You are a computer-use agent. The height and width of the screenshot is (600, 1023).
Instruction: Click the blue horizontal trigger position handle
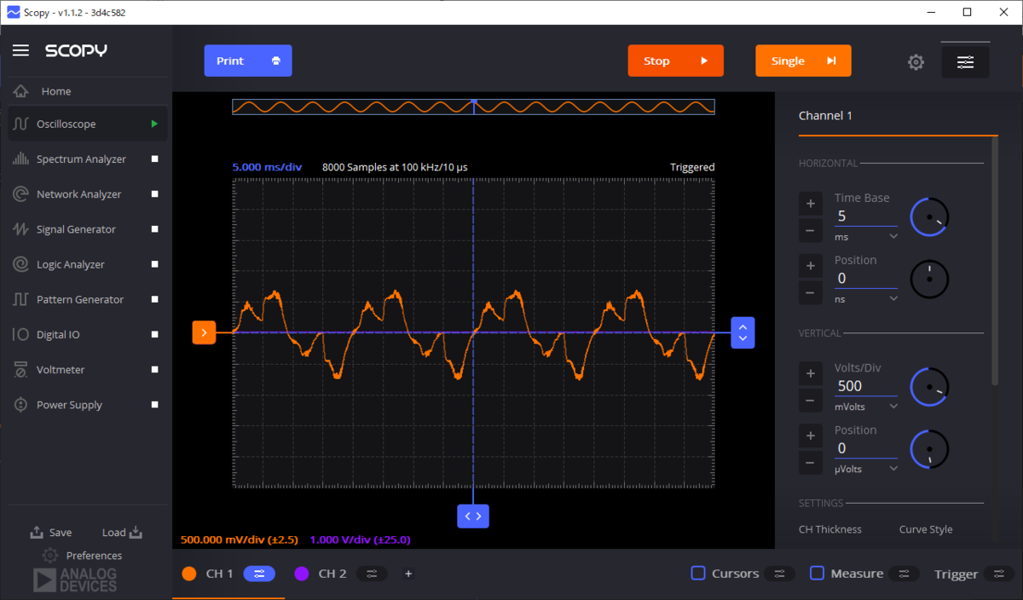(x=473, y=516)
